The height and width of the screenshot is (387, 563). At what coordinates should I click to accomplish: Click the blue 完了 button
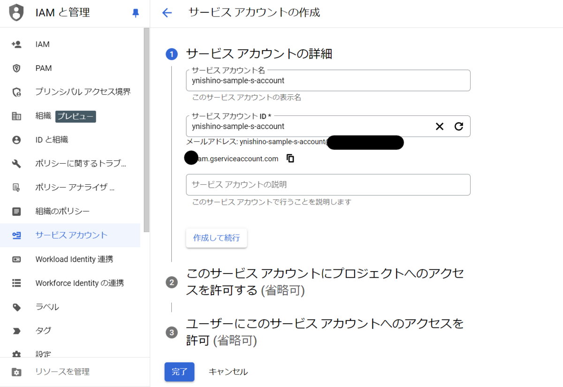point(179,372)
